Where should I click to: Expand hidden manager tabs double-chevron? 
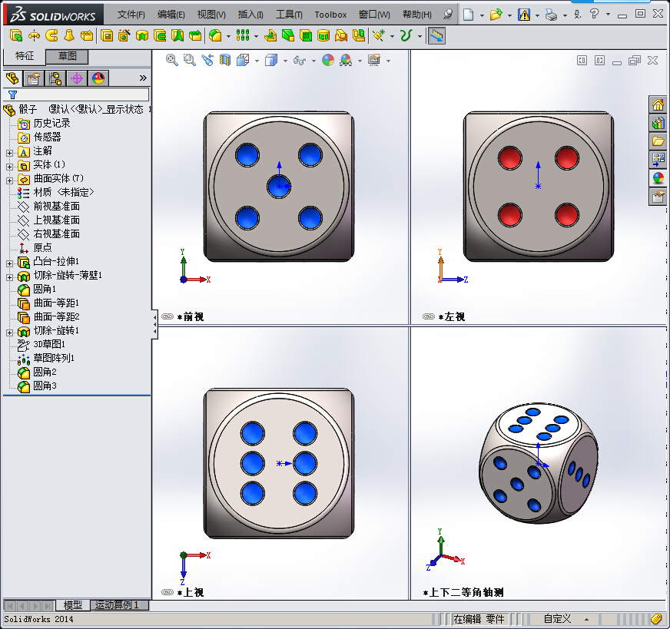[x=143, y=78]
